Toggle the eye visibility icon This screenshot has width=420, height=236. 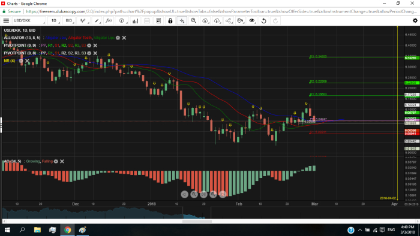tap(252, 20)
